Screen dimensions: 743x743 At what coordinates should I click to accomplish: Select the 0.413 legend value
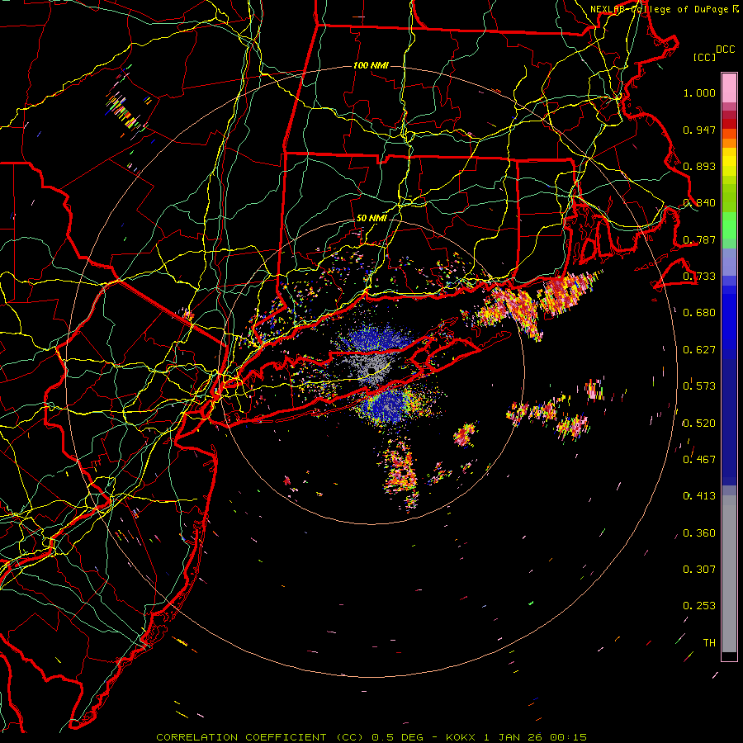[699, 496]
